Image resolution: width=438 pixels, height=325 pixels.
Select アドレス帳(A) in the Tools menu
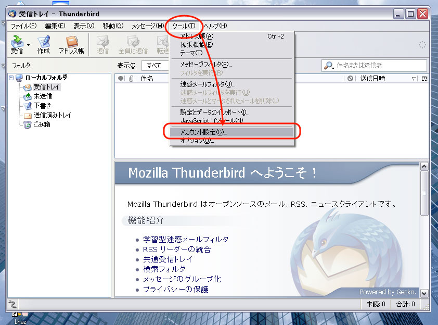232,36
